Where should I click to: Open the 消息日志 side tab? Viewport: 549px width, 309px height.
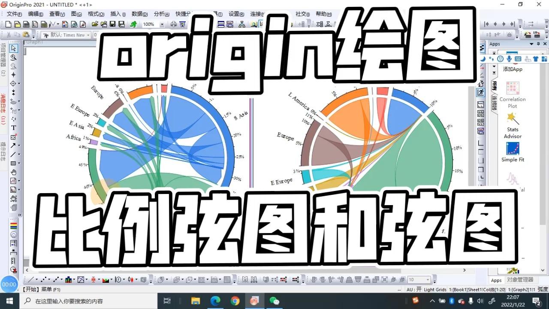pyautogui.click(x=3, y=108)
